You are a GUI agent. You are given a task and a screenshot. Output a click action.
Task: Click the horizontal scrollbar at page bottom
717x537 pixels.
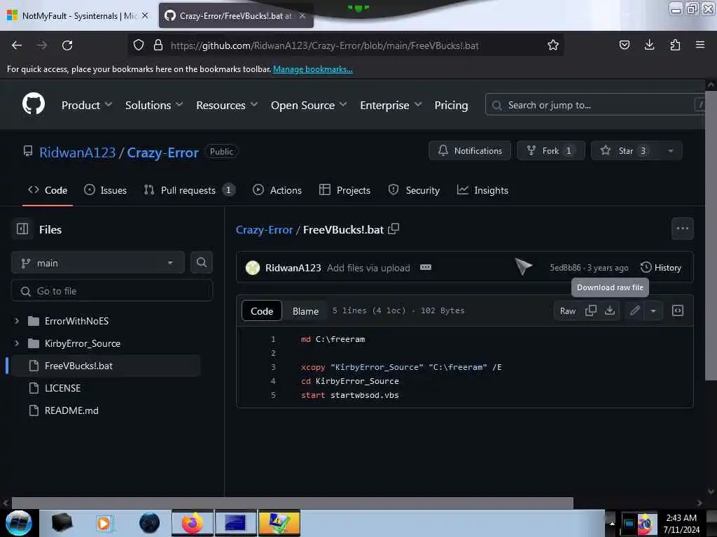click(x=292, y=502)
